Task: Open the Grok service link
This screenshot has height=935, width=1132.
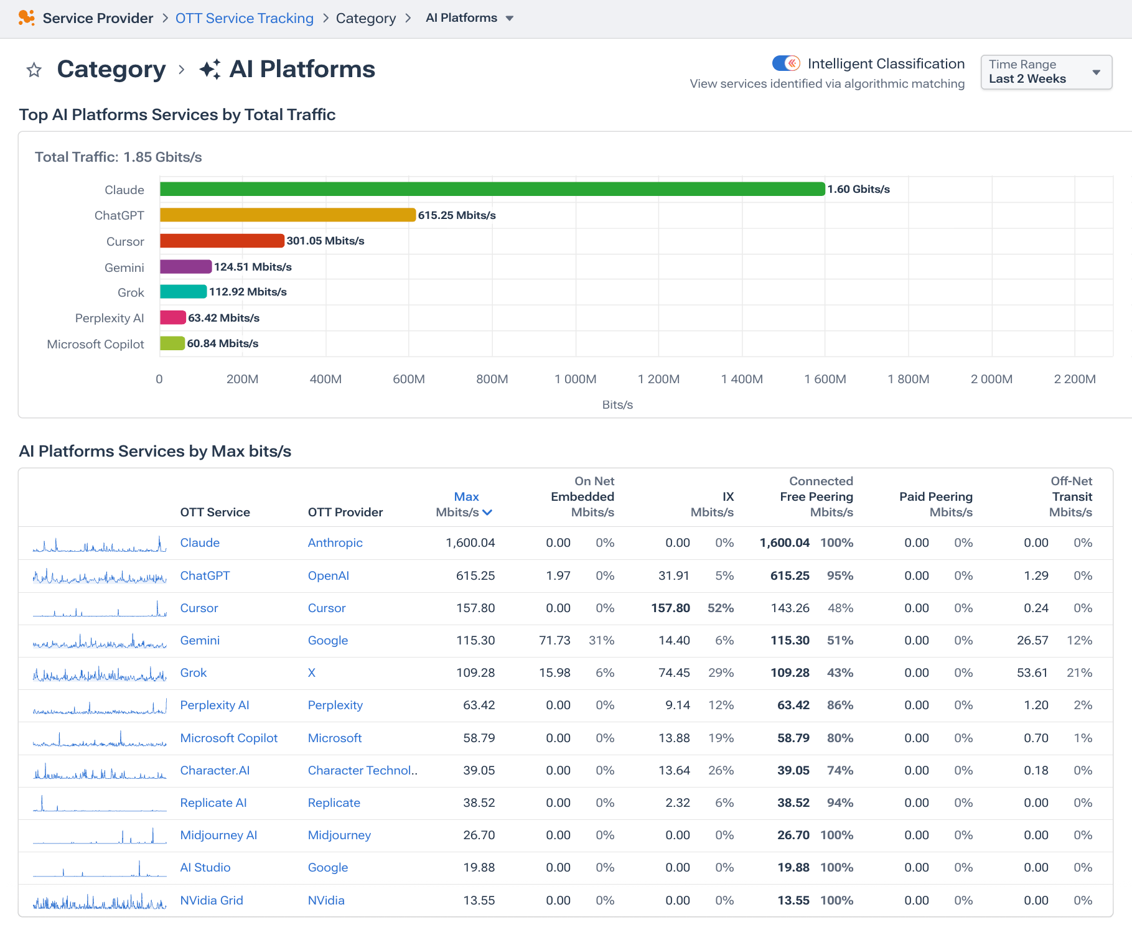Action: (x=194, y=672)
